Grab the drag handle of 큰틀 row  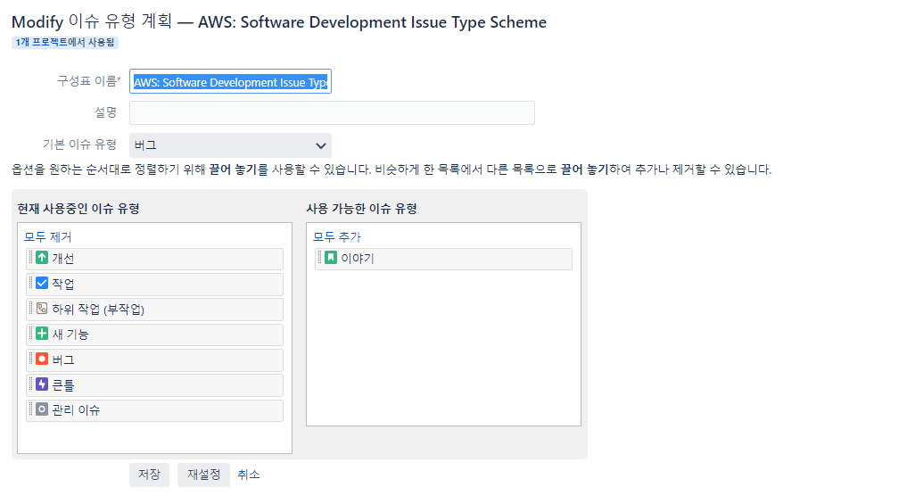(31, 384)
